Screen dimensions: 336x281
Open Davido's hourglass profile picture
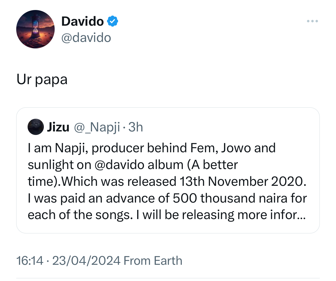pyautogui.click(x=35, y=29)
